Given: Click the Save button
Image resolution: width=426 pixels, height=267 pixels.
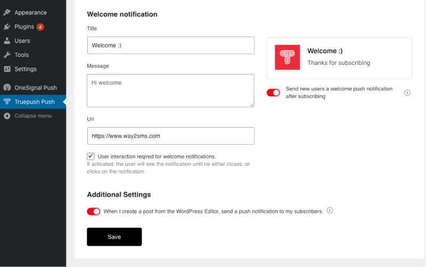Looking at the screenshot, I should pos(114,237).
